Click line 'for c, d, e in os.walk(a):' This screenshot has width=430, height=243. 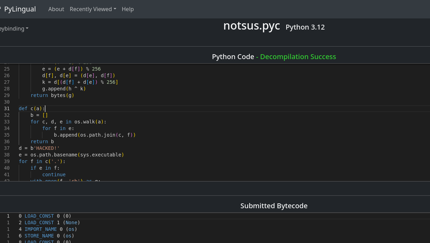pos(68,122)
